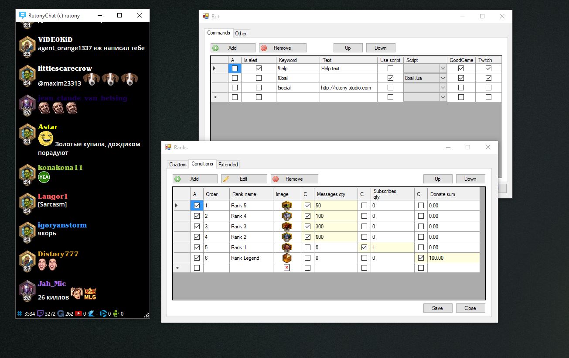The image size is (569, 358).
Task: Toggle the Donate sum checkbox for Rank Legend
Action: click(x=421, y=258)
